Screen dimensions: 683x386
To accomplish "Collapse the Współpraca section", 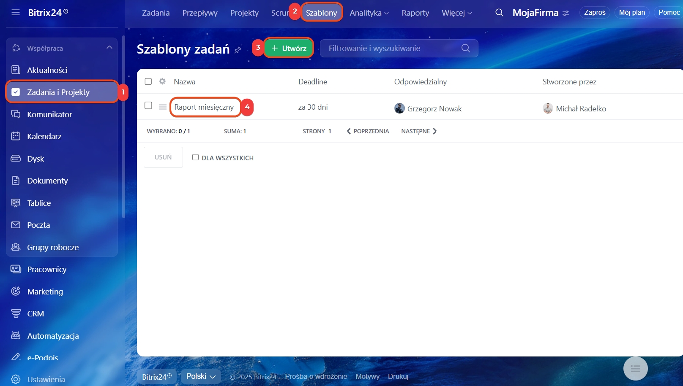I will [x=109, y=48].
